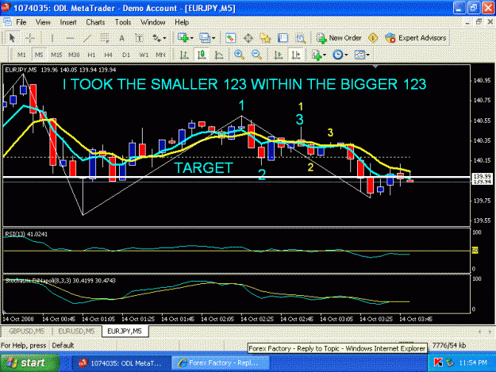Open the Data Window icon
This screenshot has height=372, width=496.
pyautogui.click(x=248, y=38)
